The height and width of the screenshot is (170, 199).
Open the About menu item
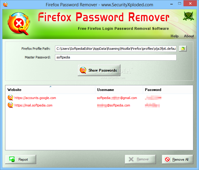(x=189, y=36)
